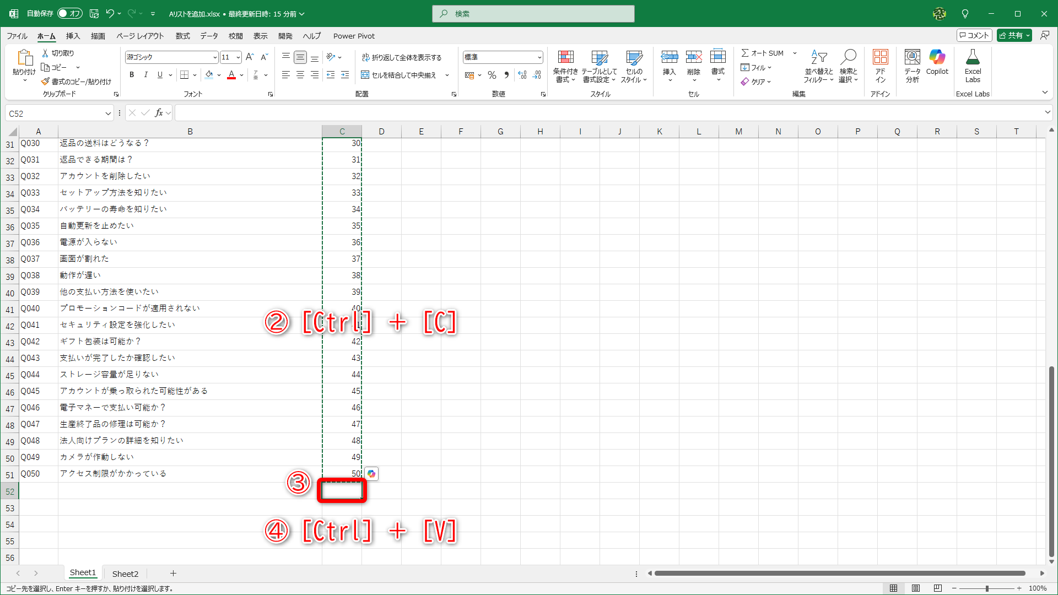1058x595 pixels.
Task: Expand the formula bar chevron
Action: pos(1047,112)
